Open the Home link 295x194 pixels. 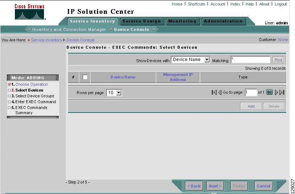(x=177, y=4)
